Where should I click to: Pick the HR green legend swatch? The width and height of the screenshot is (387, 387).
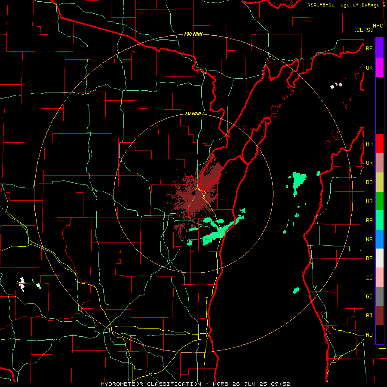tap(380, 201)
